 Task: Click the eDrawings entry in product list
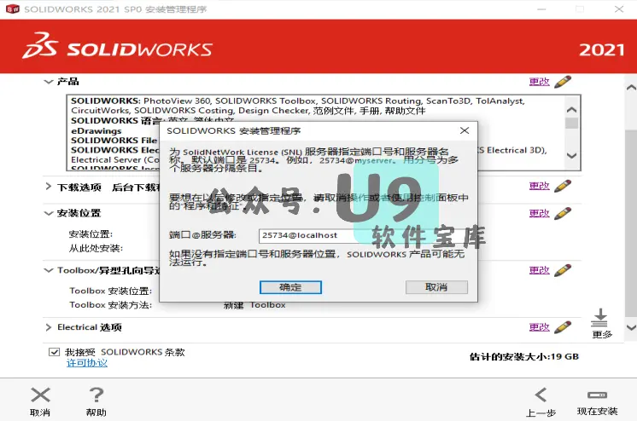96,131
